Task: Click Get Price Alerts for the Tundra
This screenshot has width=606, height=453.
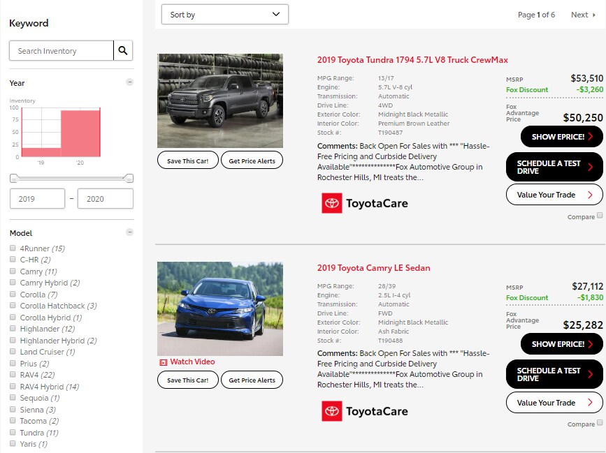Action: click(252, 160)
